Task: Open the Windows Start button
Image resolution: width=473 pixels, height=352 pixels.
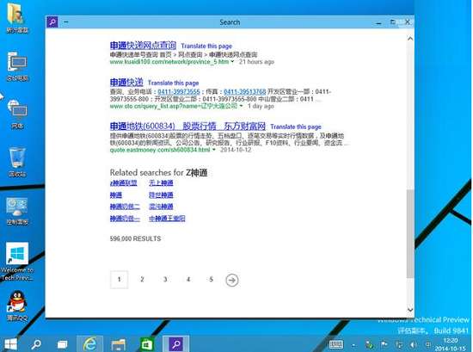Action: tap(11, 344)
